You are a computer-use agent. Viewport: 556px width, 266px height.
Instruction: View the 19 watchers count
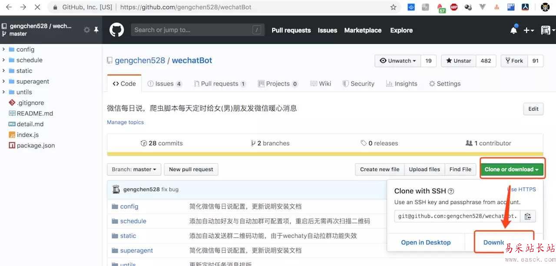(428, 61)
